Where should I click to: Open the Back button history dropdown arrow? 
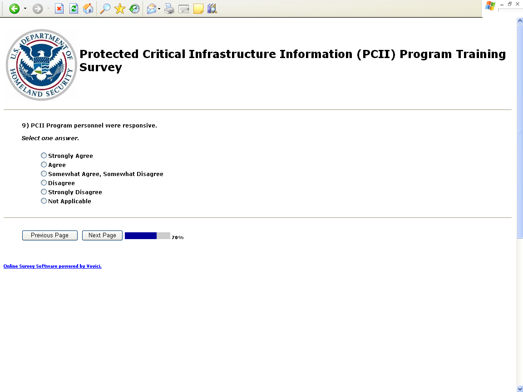pos(25,9)
